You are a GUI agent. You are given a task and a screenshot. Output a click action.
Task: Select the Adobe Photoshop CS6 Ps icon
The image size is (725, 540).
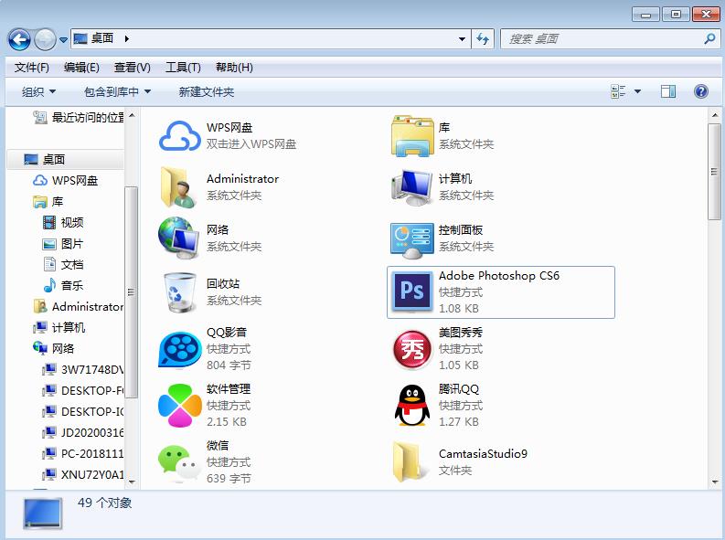(412, 291)
